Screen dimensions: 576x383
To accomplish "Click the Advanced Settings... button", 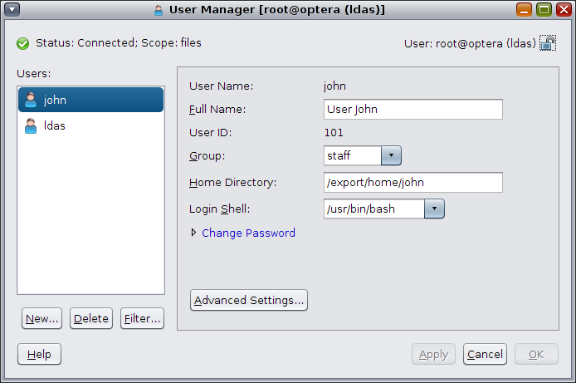I will click(249, 300).
